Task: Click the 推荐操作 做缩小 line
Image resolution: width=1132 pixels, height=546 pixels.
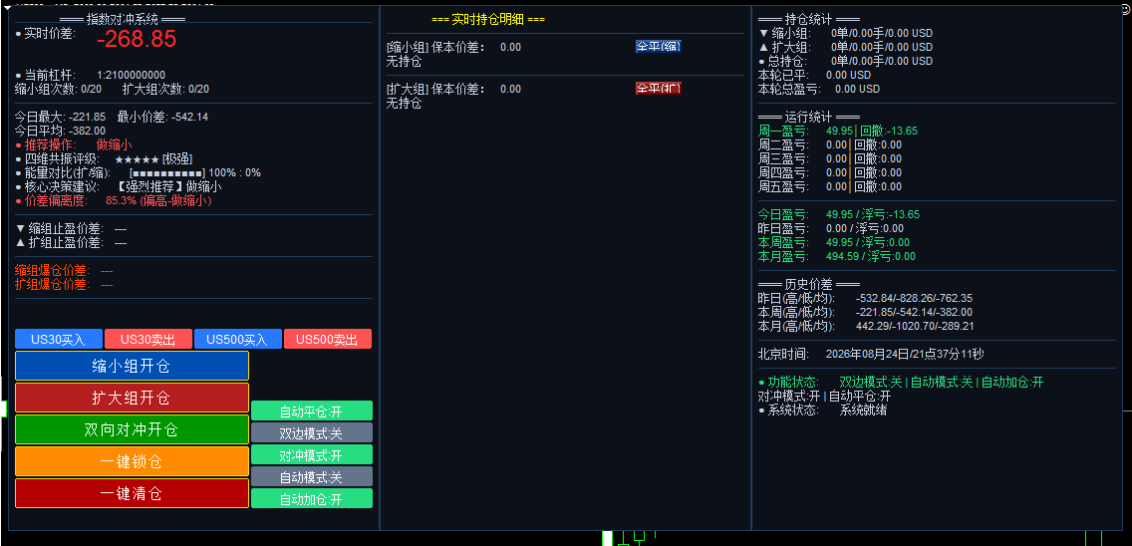Action: [74, 144]
